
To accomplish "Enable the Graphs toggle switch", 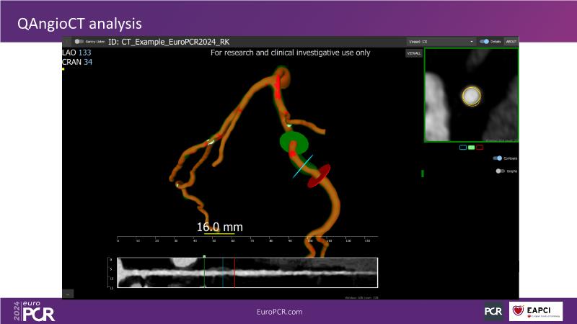I will [499, 171].
